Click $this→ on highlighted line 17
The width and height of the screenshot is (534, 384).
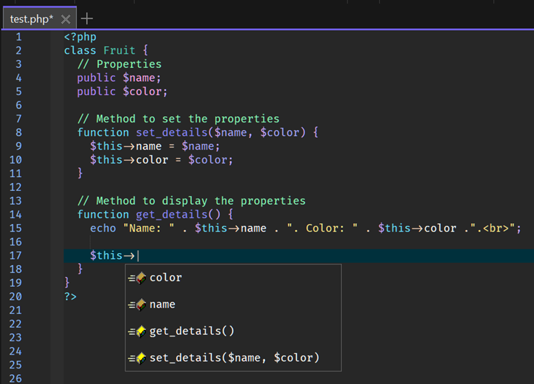112,255
